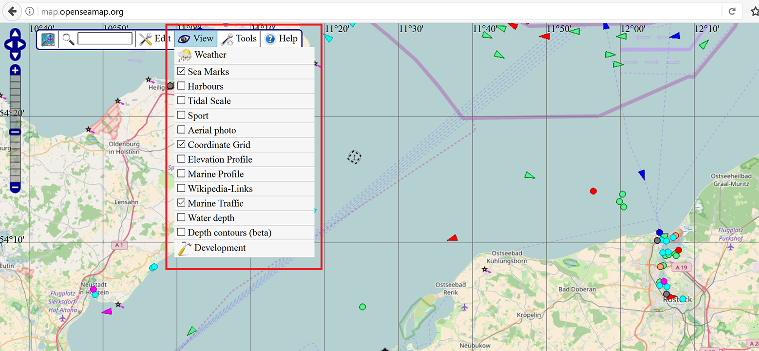Select Weather from the View menu
The width and height of the screenshot is (759, 351).
coord(210,55)
